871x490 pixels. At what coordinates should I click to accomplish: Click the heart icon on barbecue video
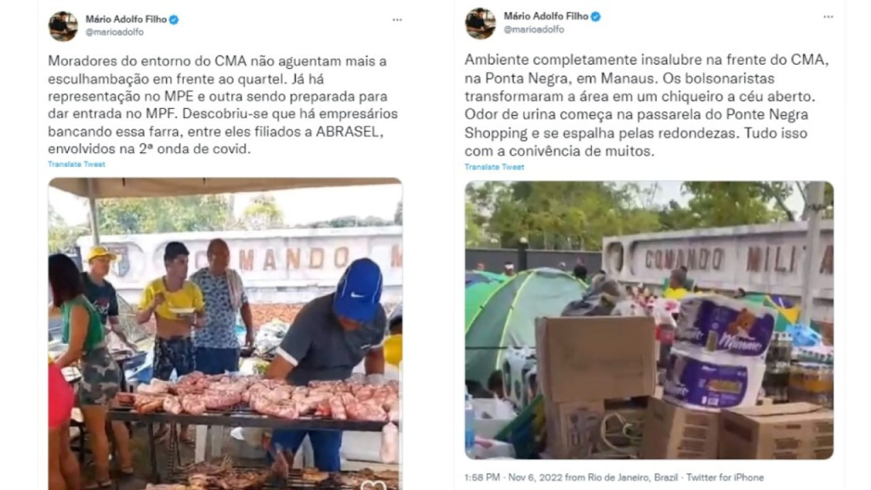point(373,484)
